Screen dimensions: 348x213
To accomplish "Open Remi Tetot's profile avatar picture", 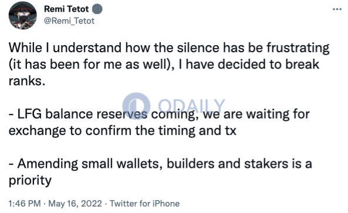I will click(x=23, y=15).
